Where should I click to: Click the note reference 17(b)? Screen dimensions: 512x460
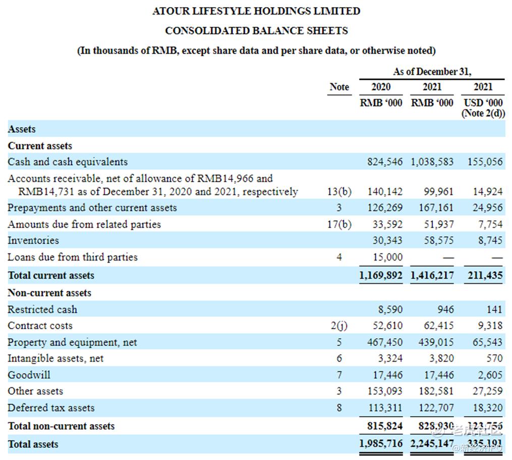click(339, 225)
